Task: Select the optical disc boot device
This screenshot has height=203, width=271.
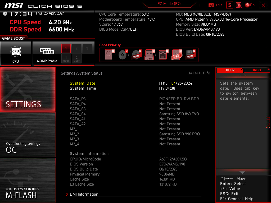Action: tap(123, 55)
